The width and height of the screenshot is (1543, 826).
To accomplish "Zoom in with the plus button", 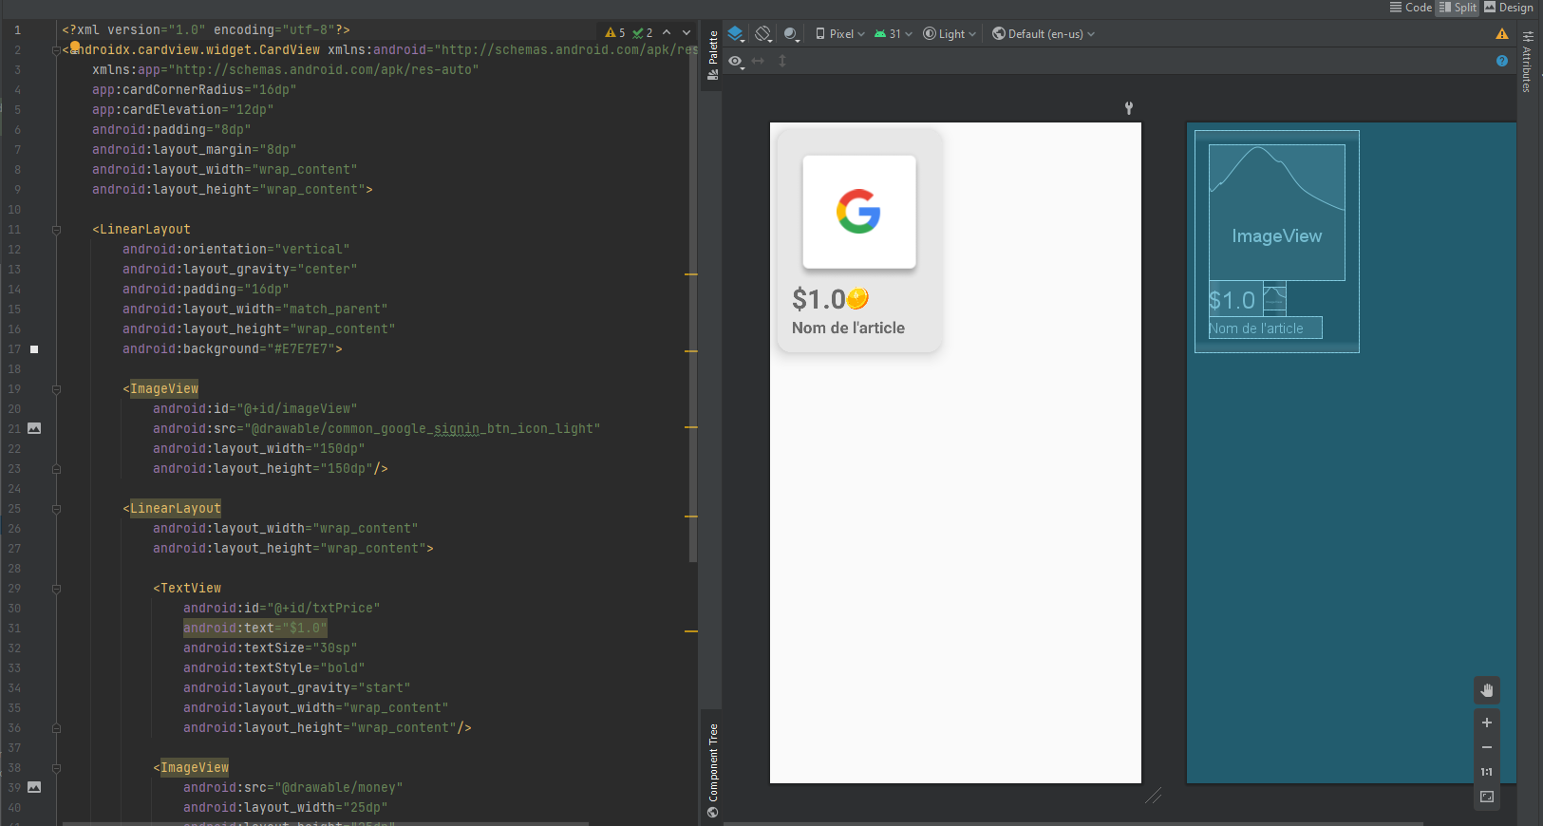I will coord(1487,723).
